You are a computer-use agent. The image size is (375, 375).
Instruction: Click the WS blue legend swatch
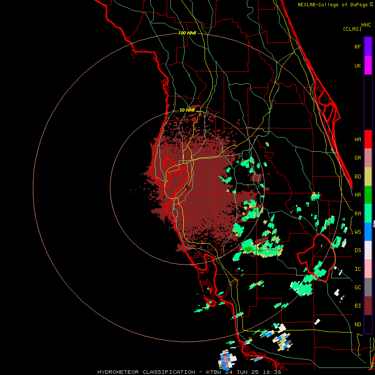pyautogui.click(x=368, y=232)
